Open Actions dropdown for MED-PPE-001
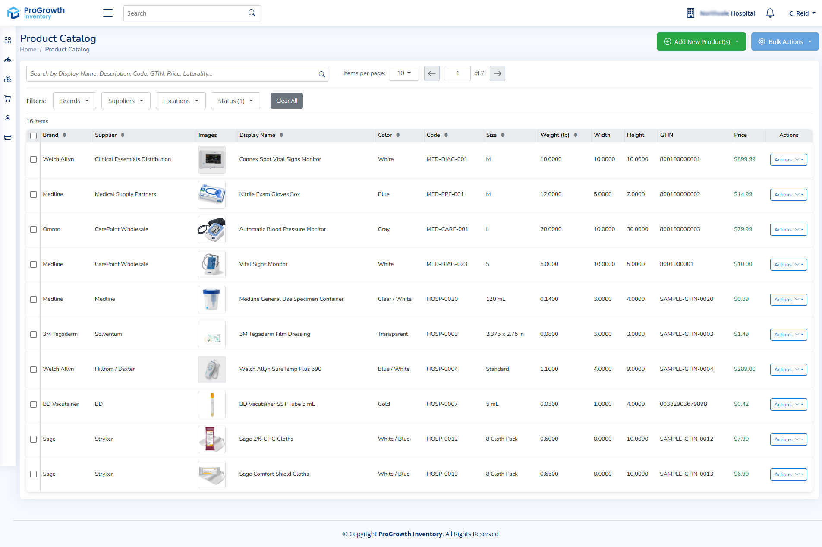 (789, 195)
